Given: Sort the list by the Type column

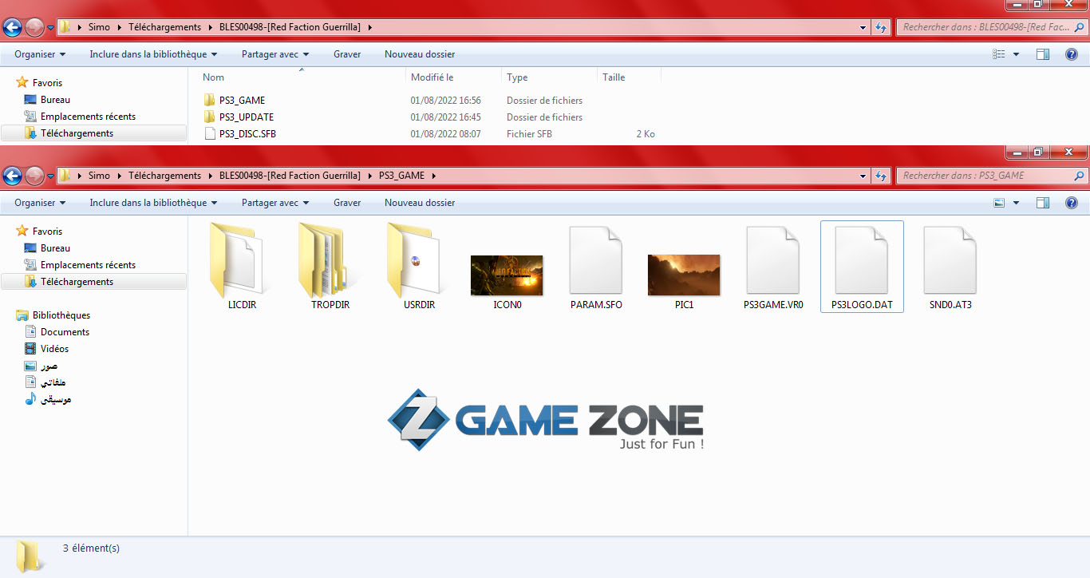Looking at the screenshot, I should [x=518, y=77].
